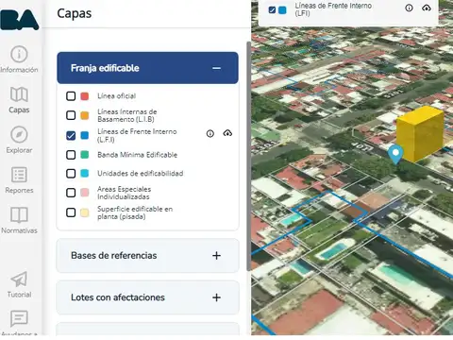Viewport: 453px width, 340px height.
Task: Click Areas Especiales Individualizadas label
Action: tap(124, 193)
